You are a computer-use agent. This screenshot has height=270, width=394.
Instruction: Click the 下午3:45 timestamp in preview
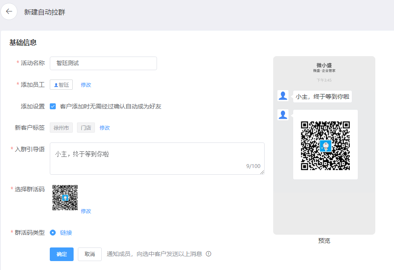click(324, 80)
